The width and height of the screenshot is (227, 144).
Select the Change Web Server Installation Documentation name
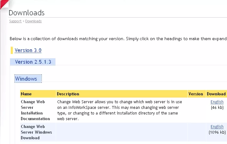tap(35, 110)
